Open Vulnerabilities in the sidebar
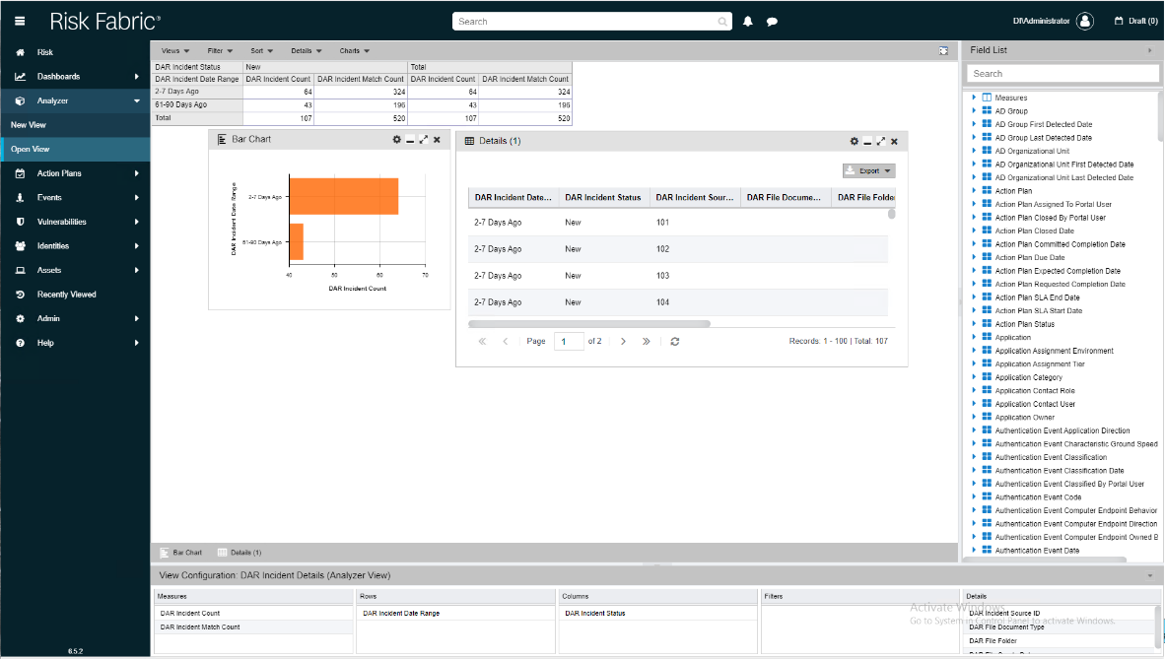The height and width of the screenshot is (659, 1165). point(62,222)
